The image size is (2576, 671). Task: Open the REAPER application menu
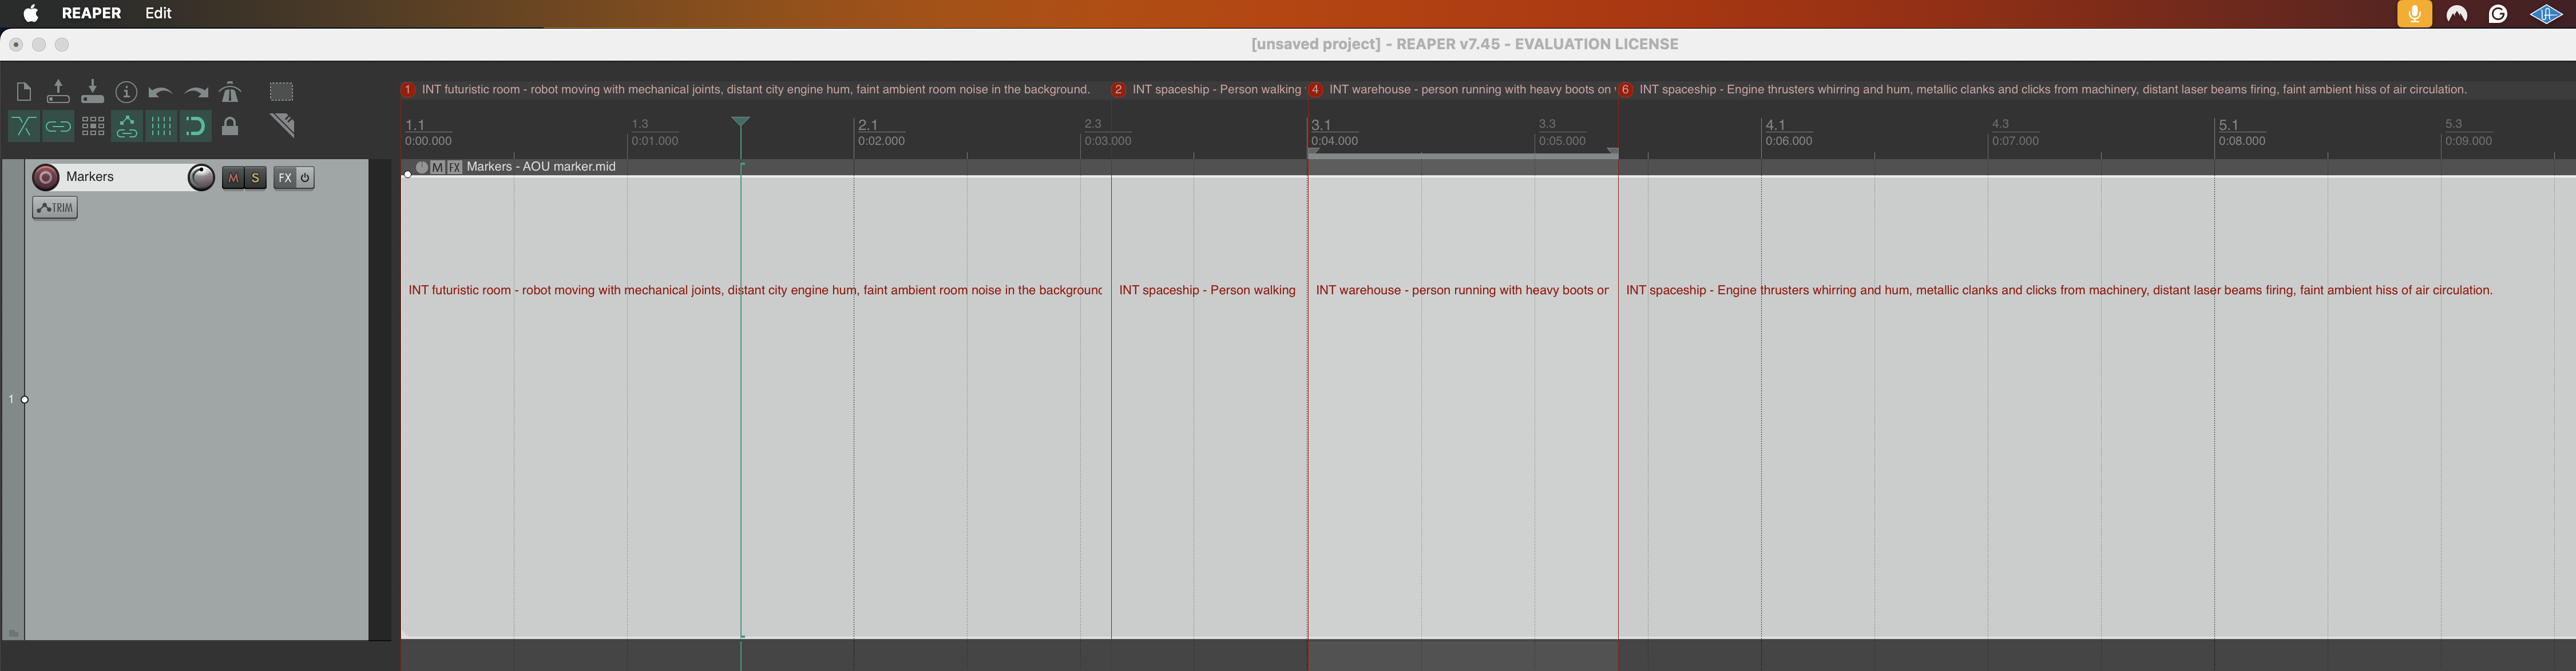click(x=91, y=13)
